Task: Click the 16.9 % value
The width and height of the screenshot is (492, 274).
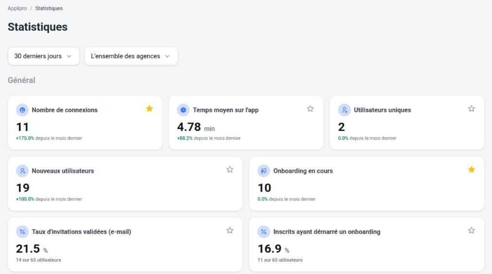Action: click(x=273, y=249)
